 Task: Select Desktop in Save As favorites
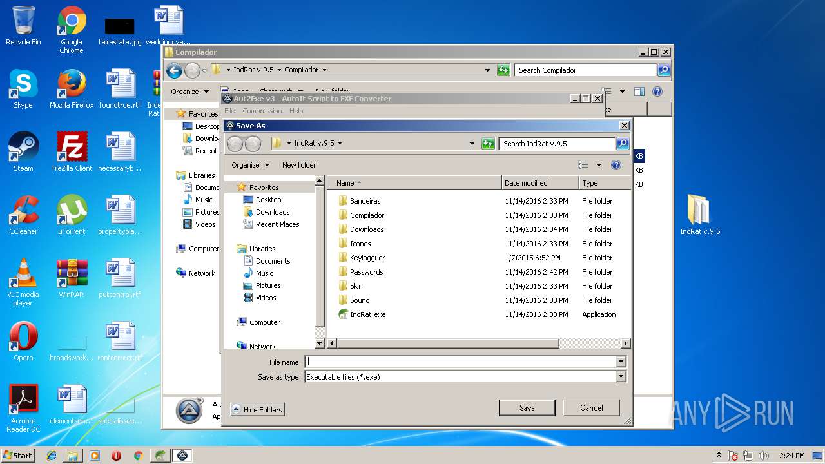[268, 200]
